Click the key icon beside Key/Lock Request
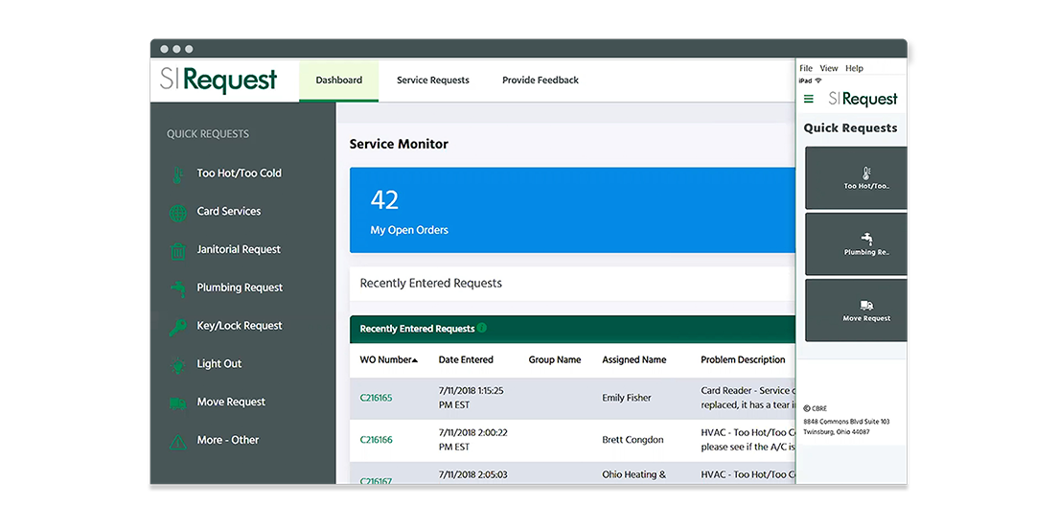The image size is (1058, 529). 177,327
